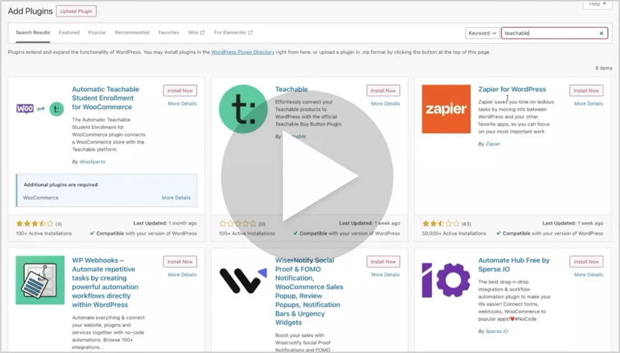Click the WP Webhooks plugin icon

tap(40, 281)
